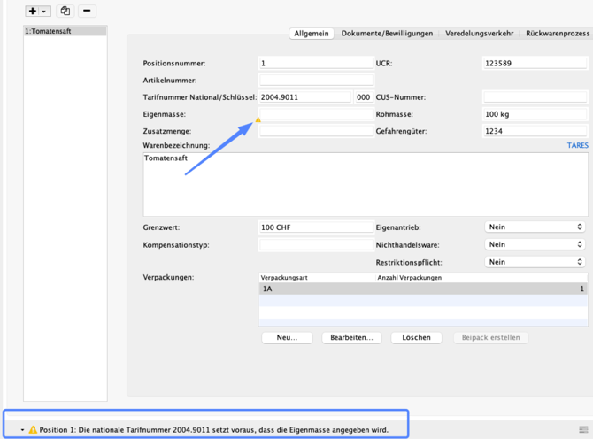Click the warning icon in status bar
The width and height of the screenshot is (593, 439).
[x=33, y=429]
